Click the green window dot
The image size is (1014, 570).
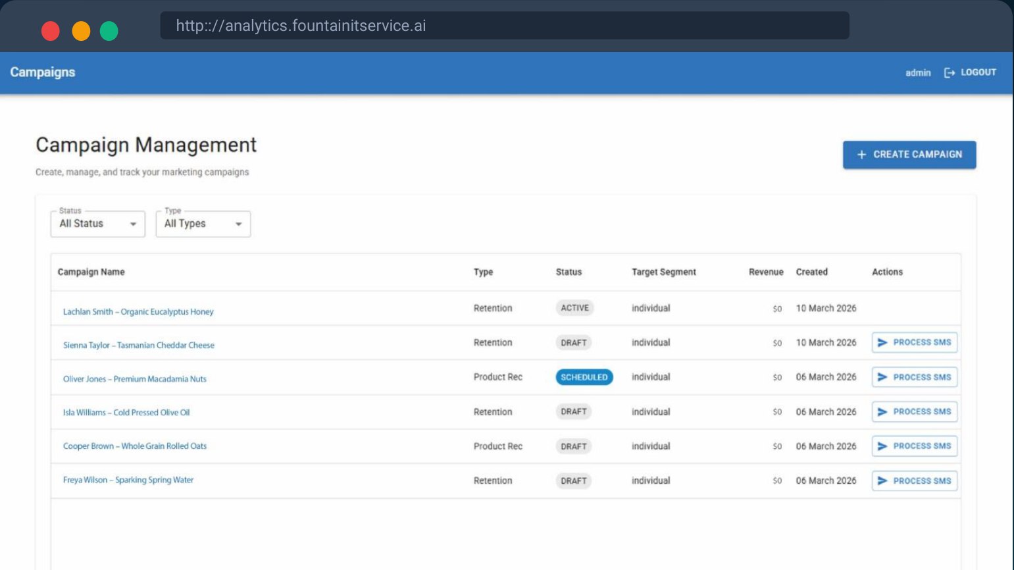coord(109,31)
